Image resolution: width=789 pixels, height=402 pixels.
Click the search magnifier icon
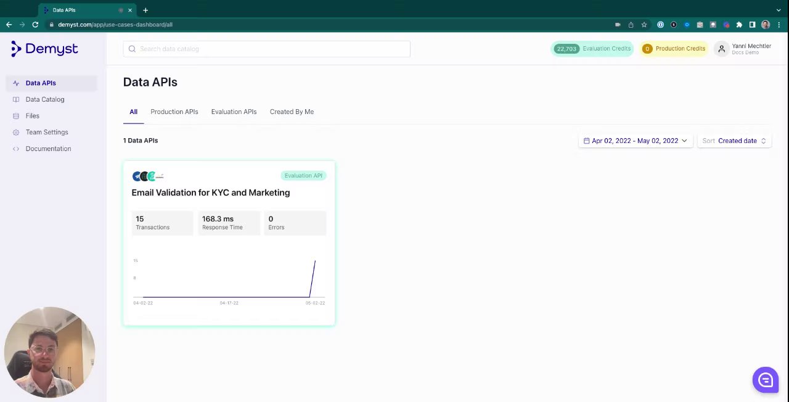click(x=132, y=49)
